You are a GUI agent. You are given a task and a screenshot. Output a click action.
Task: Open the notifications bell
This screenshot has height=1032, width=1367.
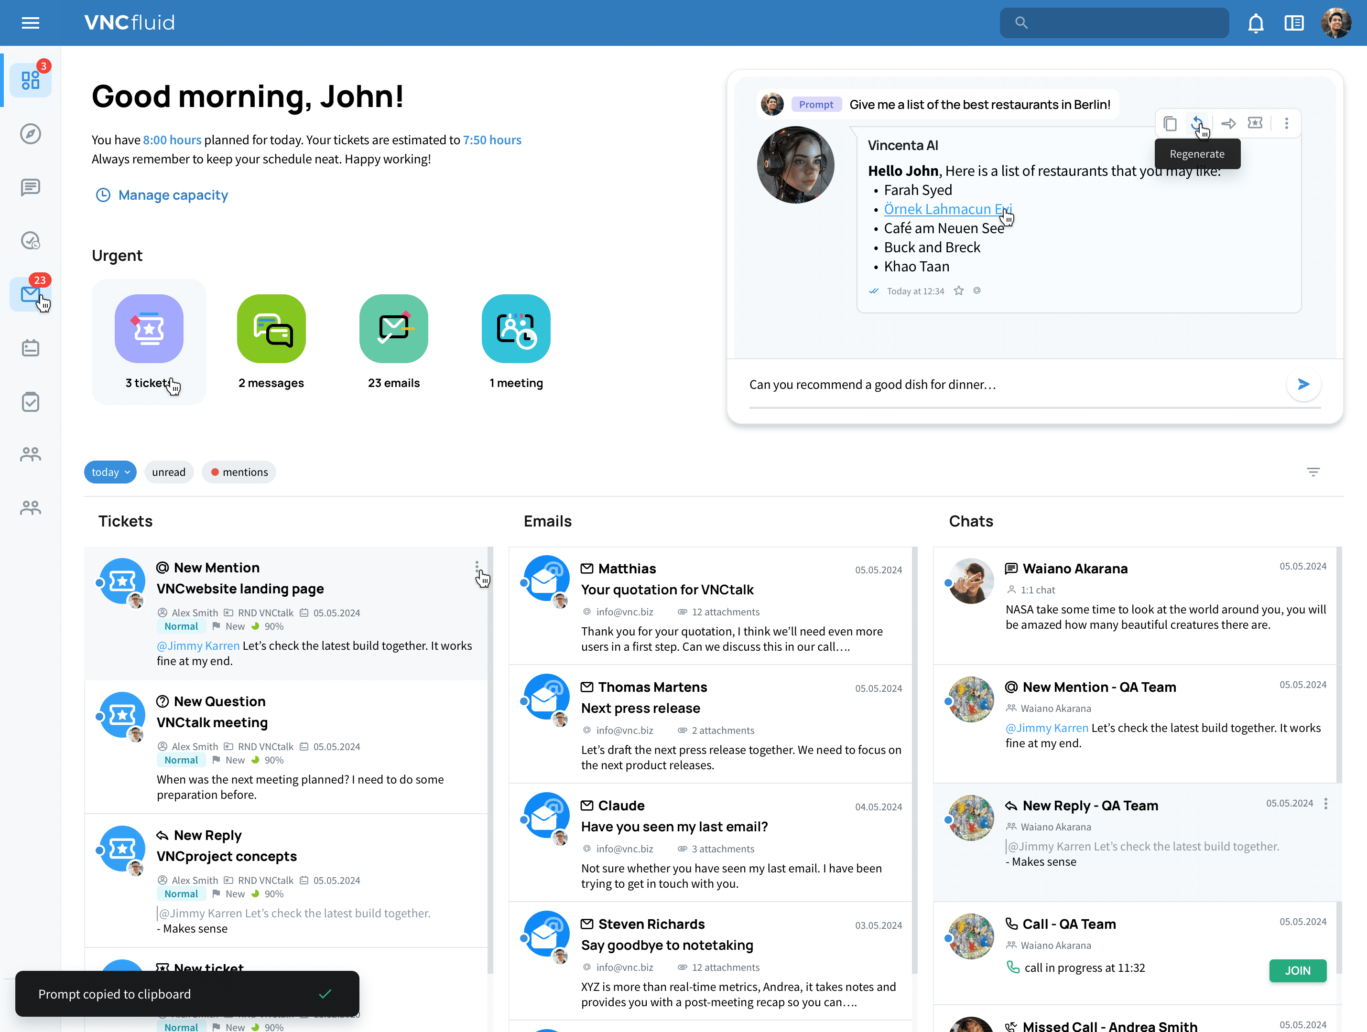(x=1255, y=23)
